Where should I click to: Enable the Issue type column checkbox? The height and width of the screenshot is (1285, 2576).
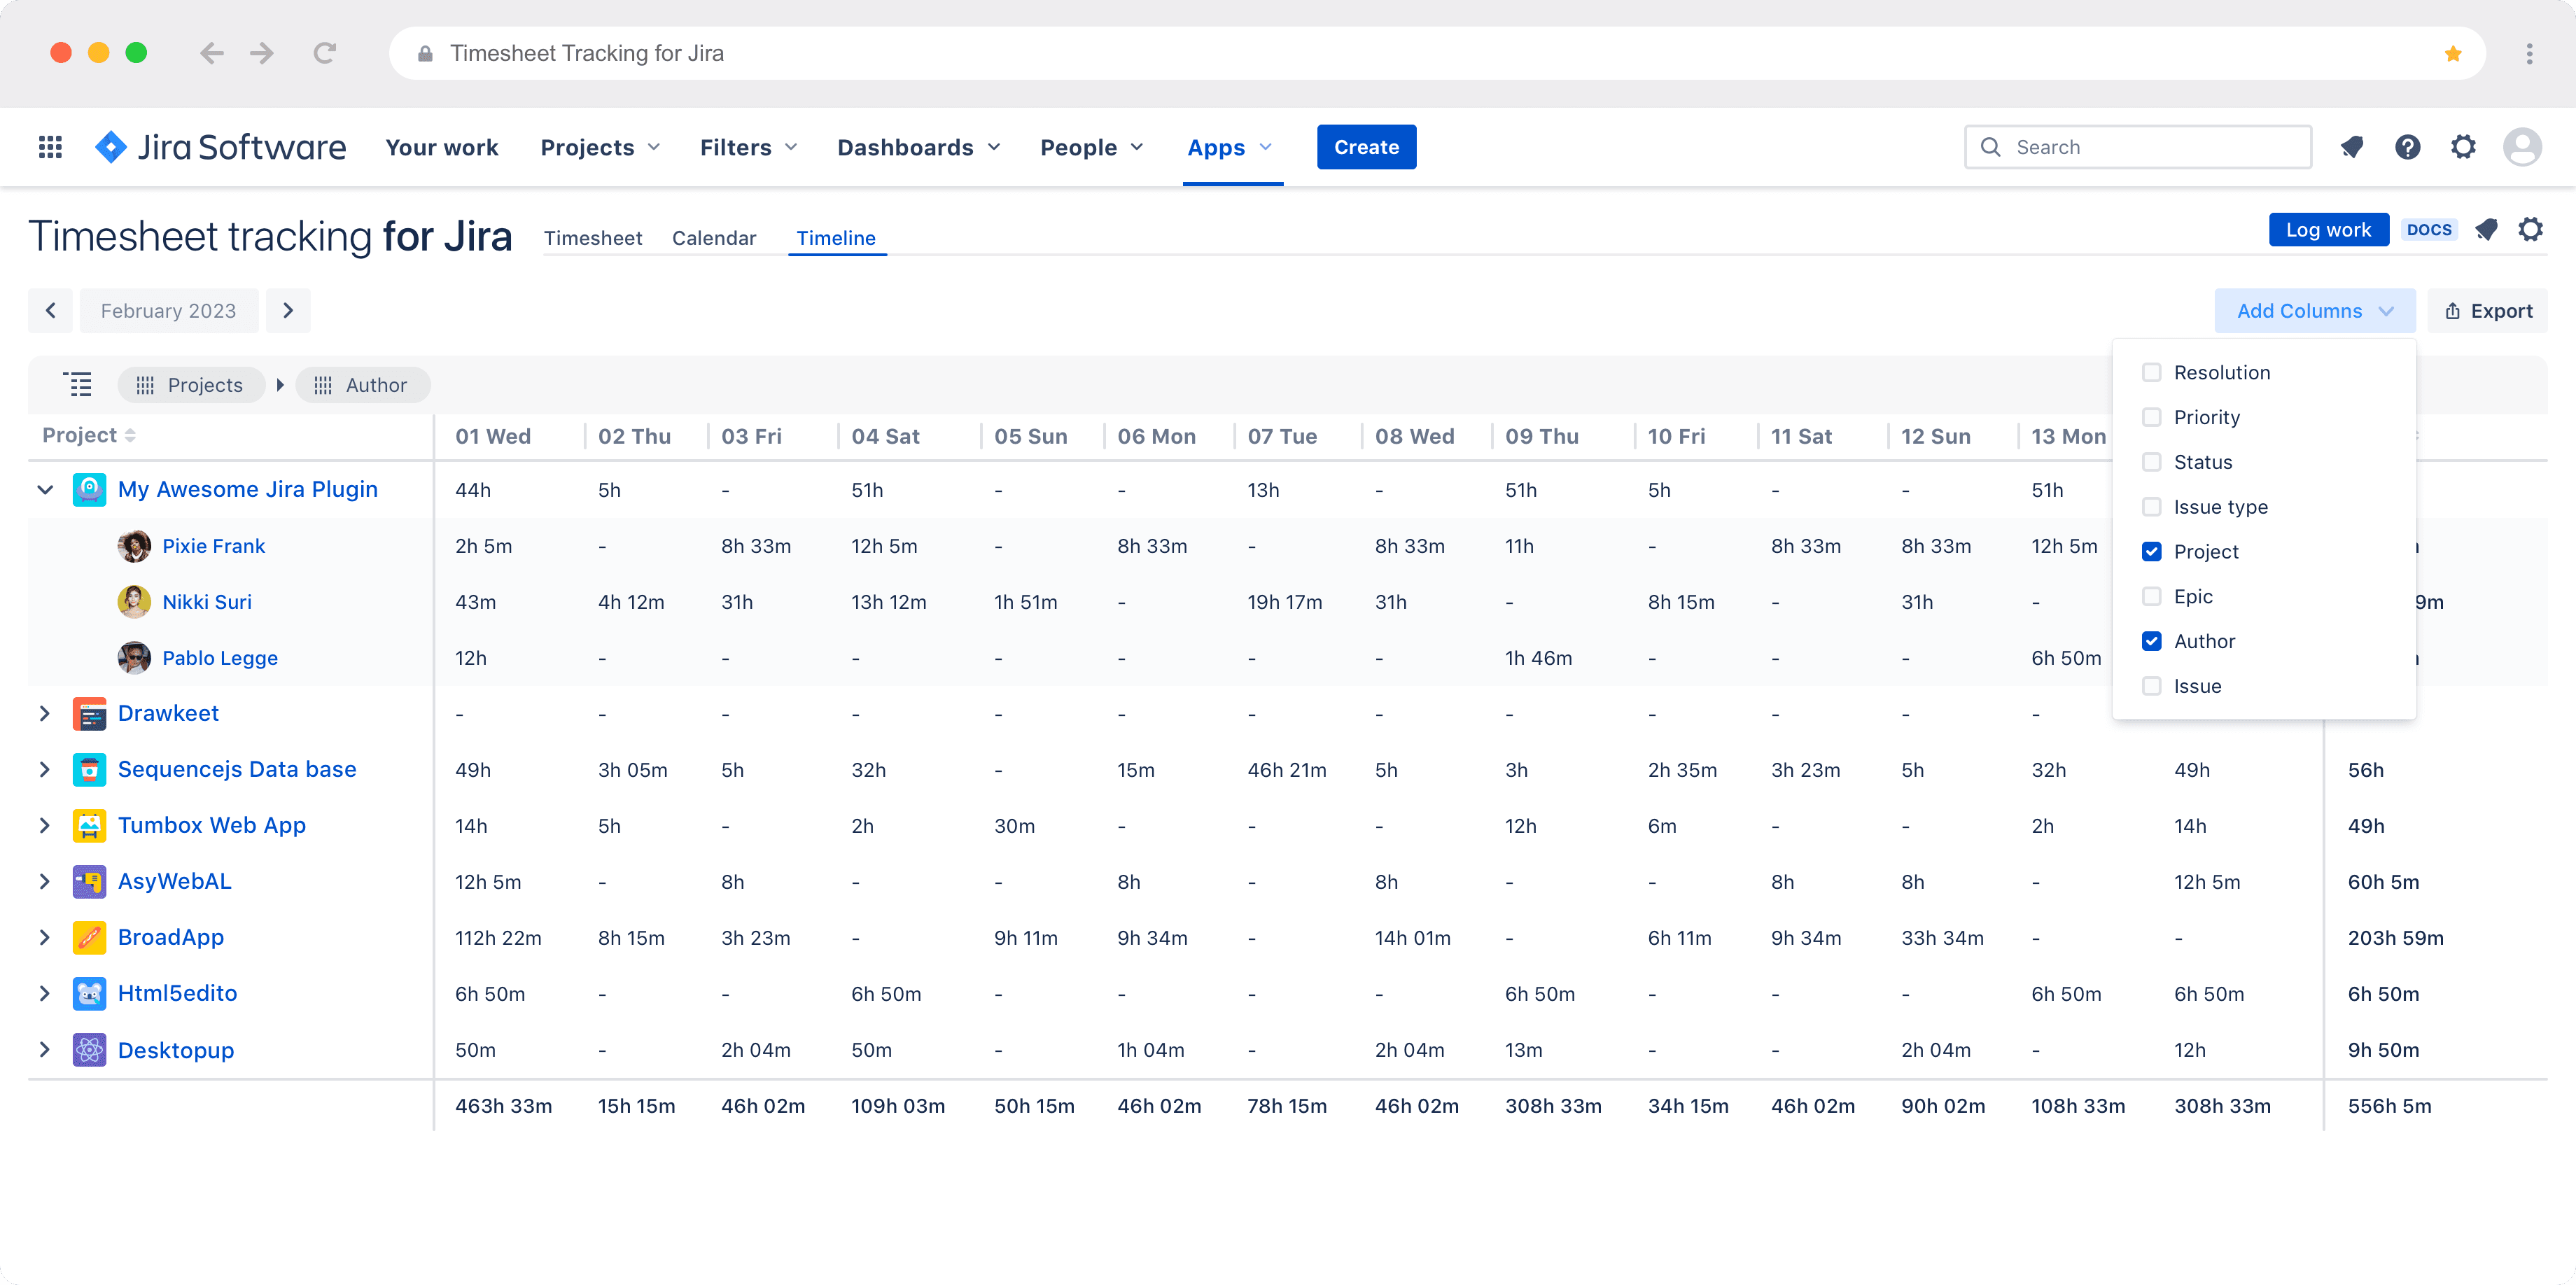[2151, 507]
